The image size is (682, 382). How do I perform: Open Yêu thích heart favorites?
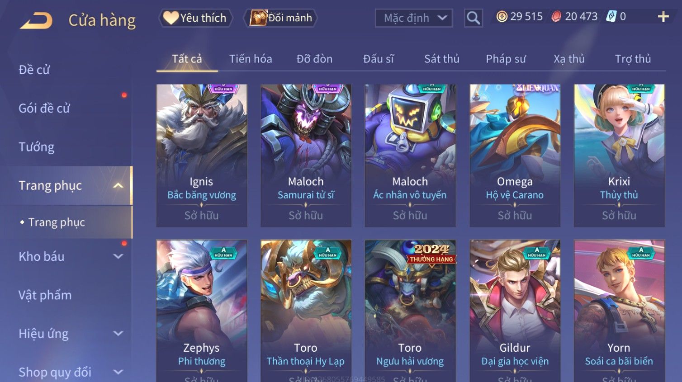pos(195,18)
